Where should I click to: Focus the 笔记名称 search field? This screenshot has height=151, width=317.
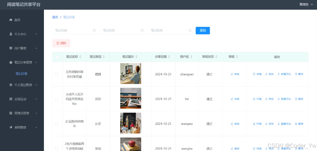pyautogui.click(x=75, y=30)
